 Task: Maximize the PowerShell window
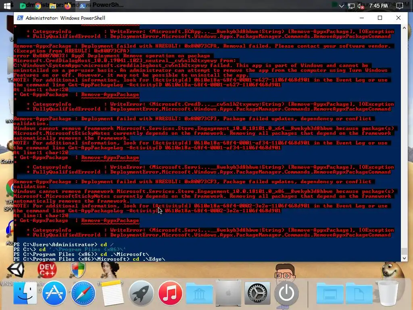380,18
